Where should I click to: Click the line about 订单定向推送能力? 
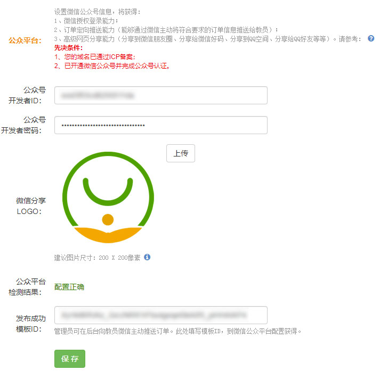[x=166, y=30]
